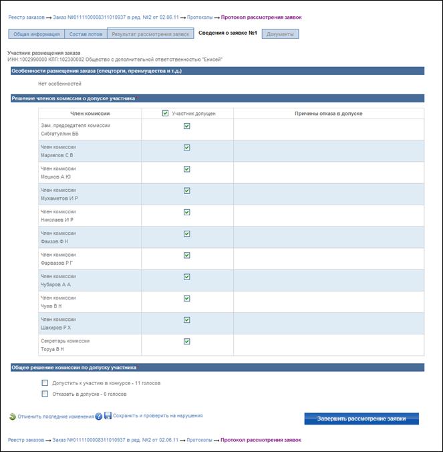Click the name Чубаров А А in the table
This screenshot has width=443, height=452.
tap(55, 285)
